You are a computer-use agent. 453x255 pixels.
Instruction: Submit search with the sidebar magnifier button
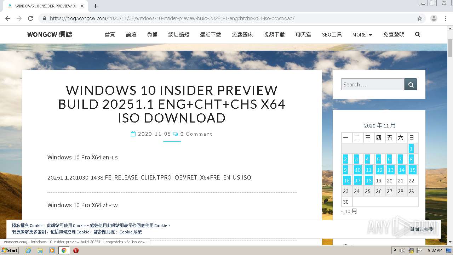coord(411,84)
